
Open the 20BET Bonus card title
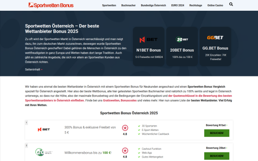tap(182, 50)
